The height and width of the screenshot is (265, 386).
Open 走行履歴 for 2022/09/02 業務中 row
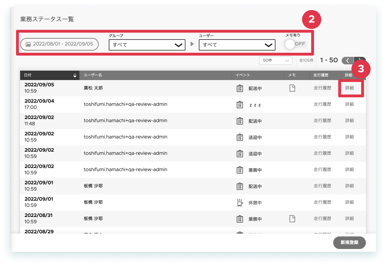tap(323, 170)
